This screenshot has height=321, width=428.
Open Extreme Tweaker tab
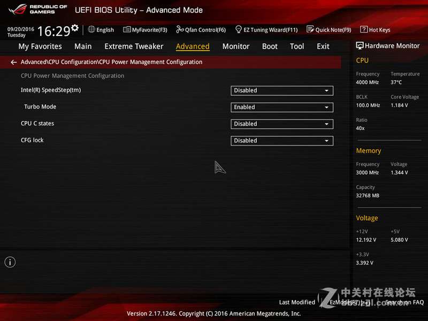point(134,47)
